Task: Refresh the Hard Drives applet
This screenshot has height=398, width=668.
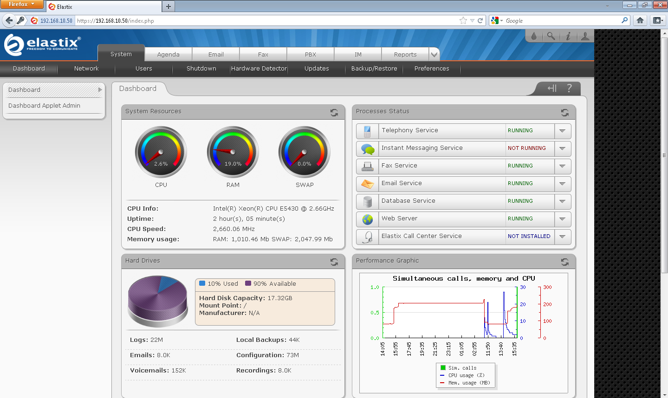Action: 334,262
